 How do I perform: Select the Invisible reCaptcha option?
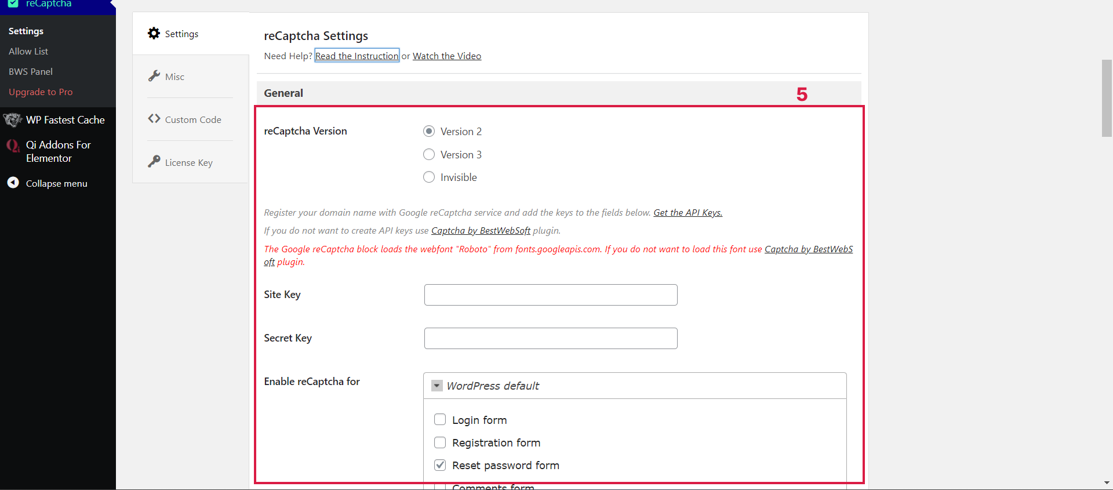[x=429, y=177]
